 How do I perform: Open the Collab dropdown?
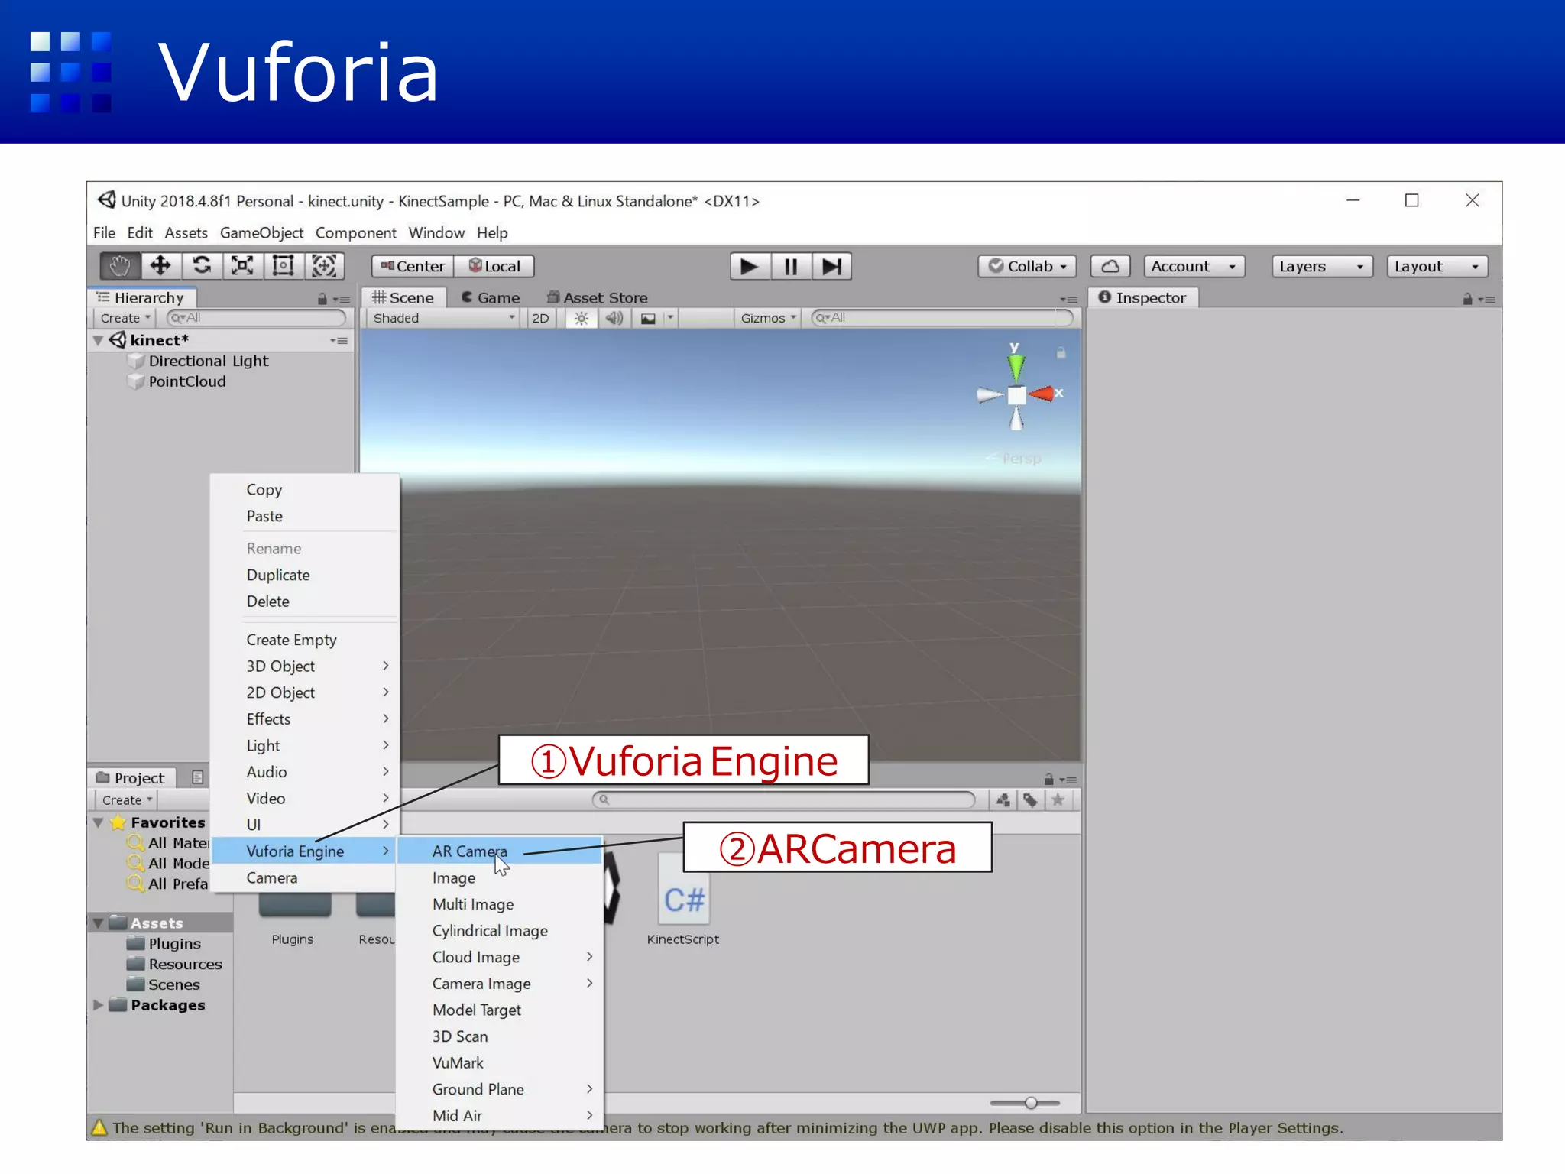point(1028,266)
